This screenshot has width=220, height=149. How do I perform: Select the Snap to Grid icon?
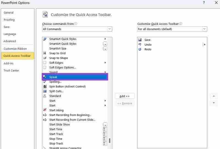pyautogui.click(x=45, y=53)
